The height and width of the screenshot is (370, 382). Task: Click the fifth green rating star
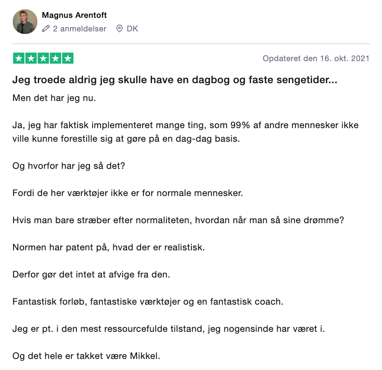(x=67, y=59)
